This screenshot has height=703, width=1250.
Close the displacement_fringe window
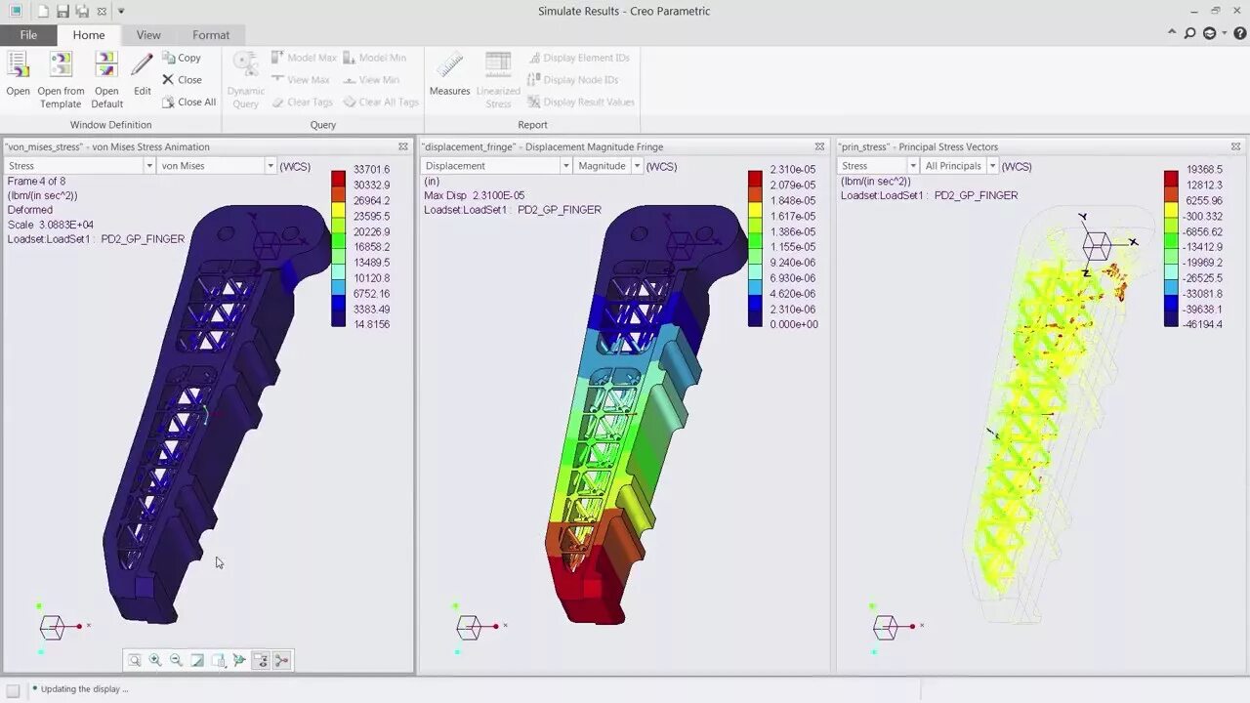pyautogui.click(x=818, y=146)
